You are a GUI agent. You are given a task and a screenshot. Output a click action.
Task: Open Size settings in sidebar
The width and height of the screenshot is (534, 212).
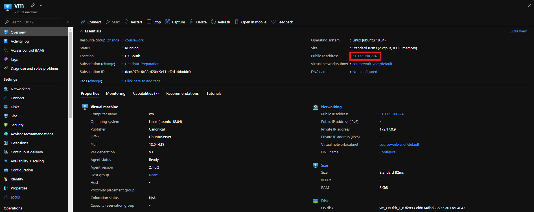tap(34, 116)
